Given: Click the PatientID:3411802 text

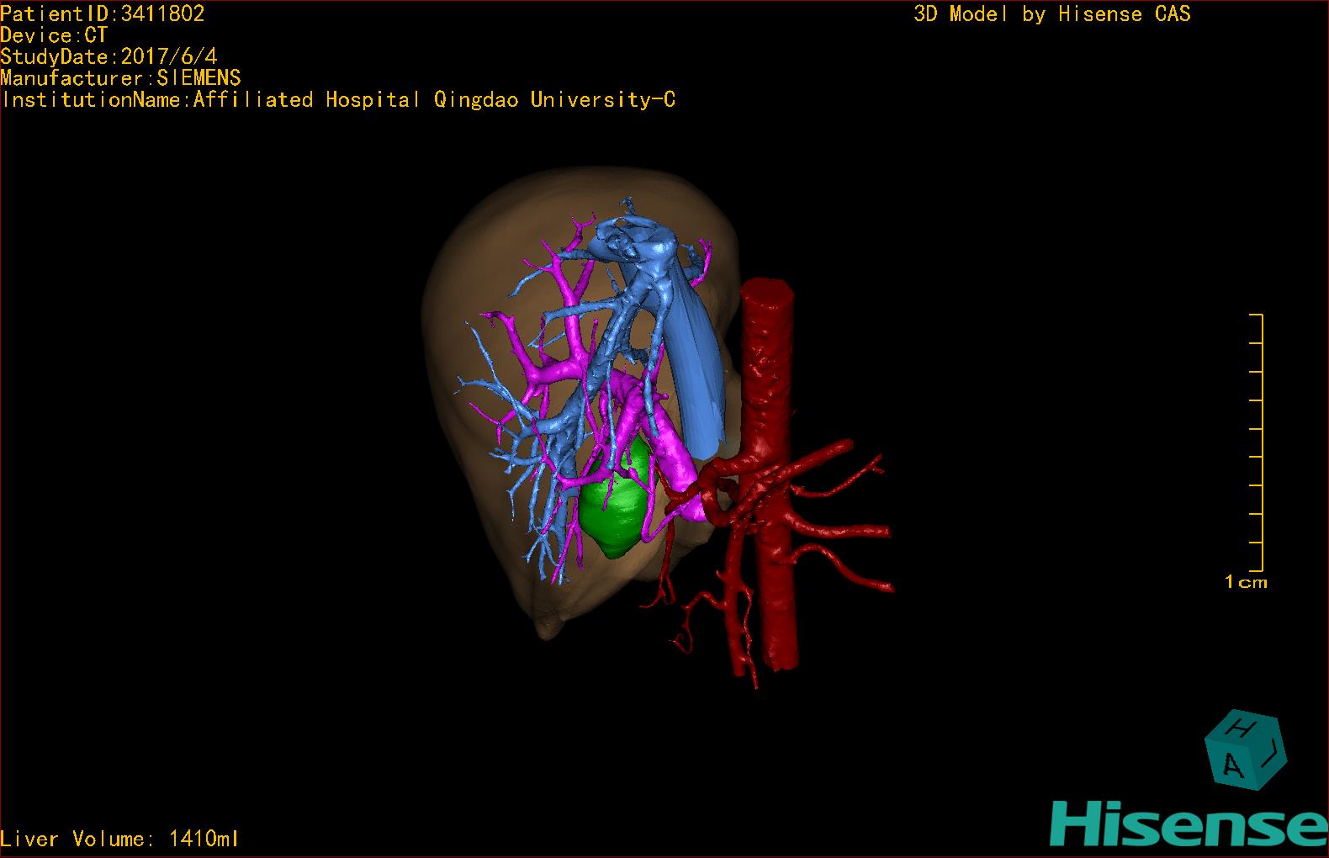Looking at the screenshot, I should coord(103,13).
